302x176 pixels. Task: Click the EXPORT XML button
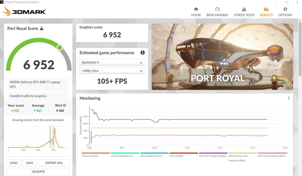[54, 163]
